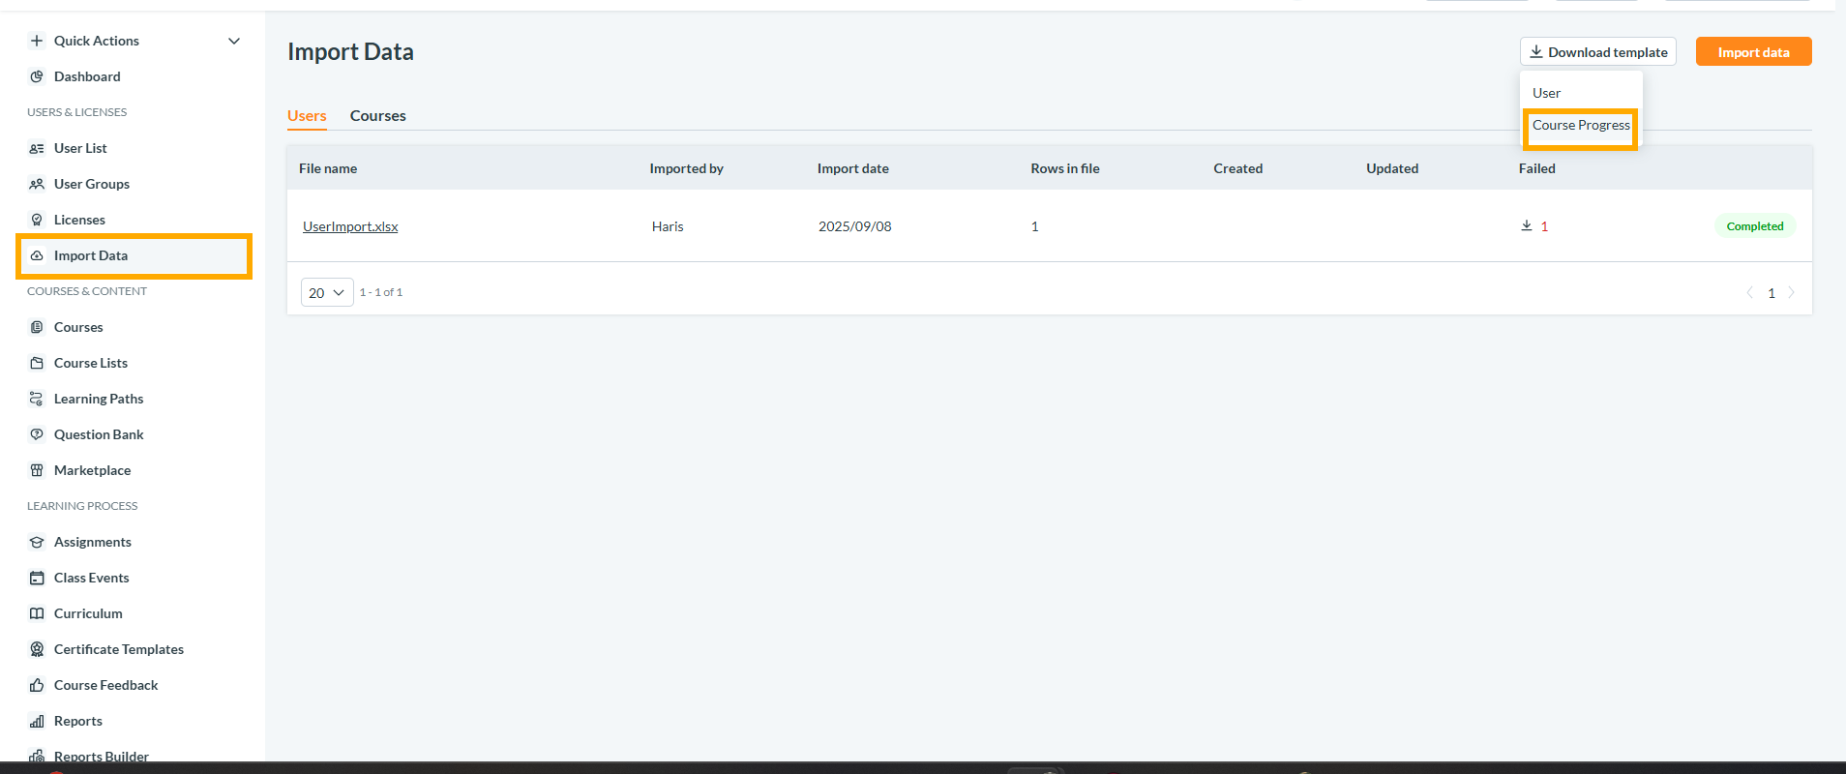Click the plus icon beside Quick Actions
The height and width of the screenshot is (774, 1846).
(37, 41)
